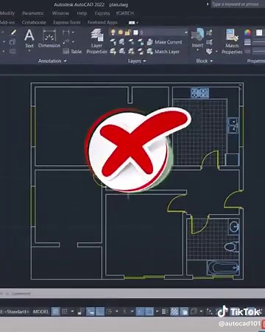The image size is (265, 332).
Task: Select the Dimension tool
Action: click(49, 38)
